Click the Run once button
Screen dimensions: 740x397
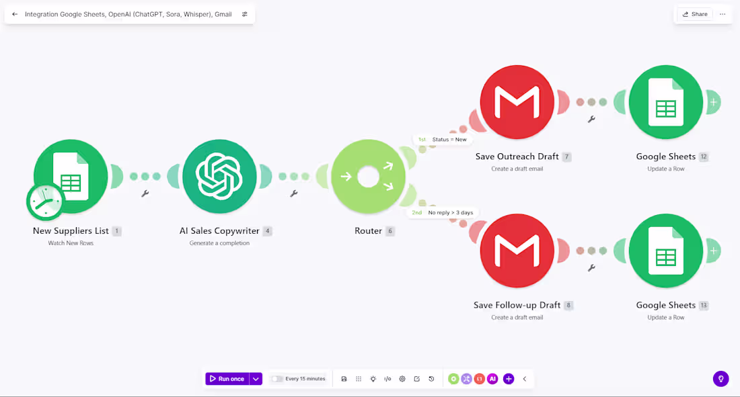pos(227,379)
